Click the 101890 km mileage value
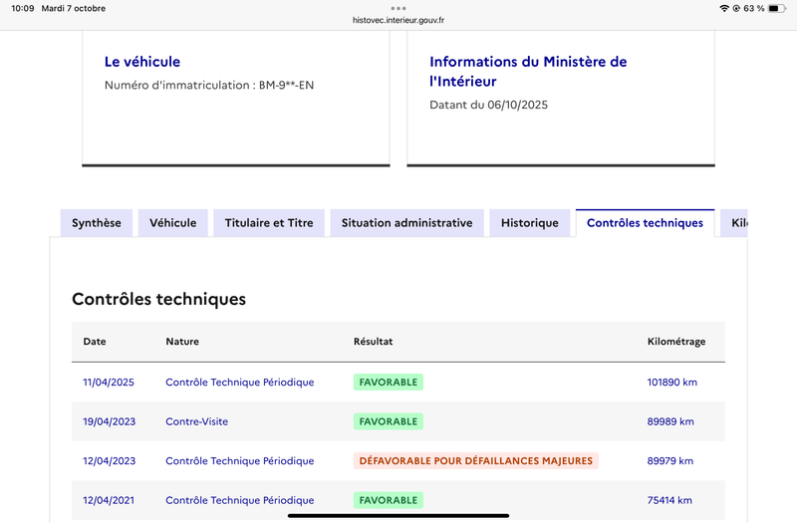This screenshot has width=797, height=523. pos(671,383)
